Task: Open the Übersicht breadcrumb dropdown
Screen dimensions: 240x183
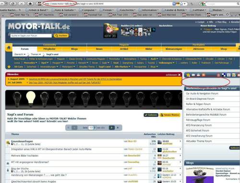Action: (x=20, y=55)
